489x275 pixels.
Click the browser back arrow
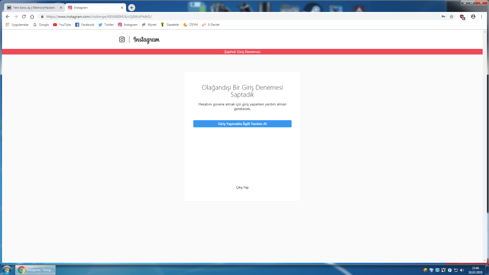point(8,17)
